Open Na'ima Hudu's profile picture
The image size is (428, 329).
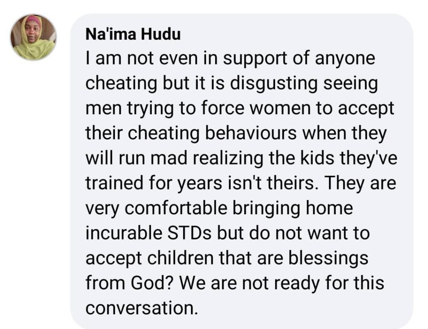[x=33, y=37]
